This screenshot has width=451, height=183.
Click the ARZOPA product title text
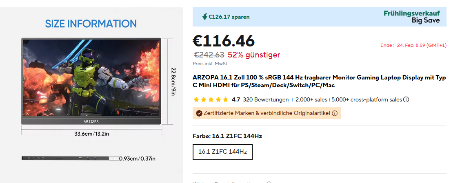pos(319,81)
